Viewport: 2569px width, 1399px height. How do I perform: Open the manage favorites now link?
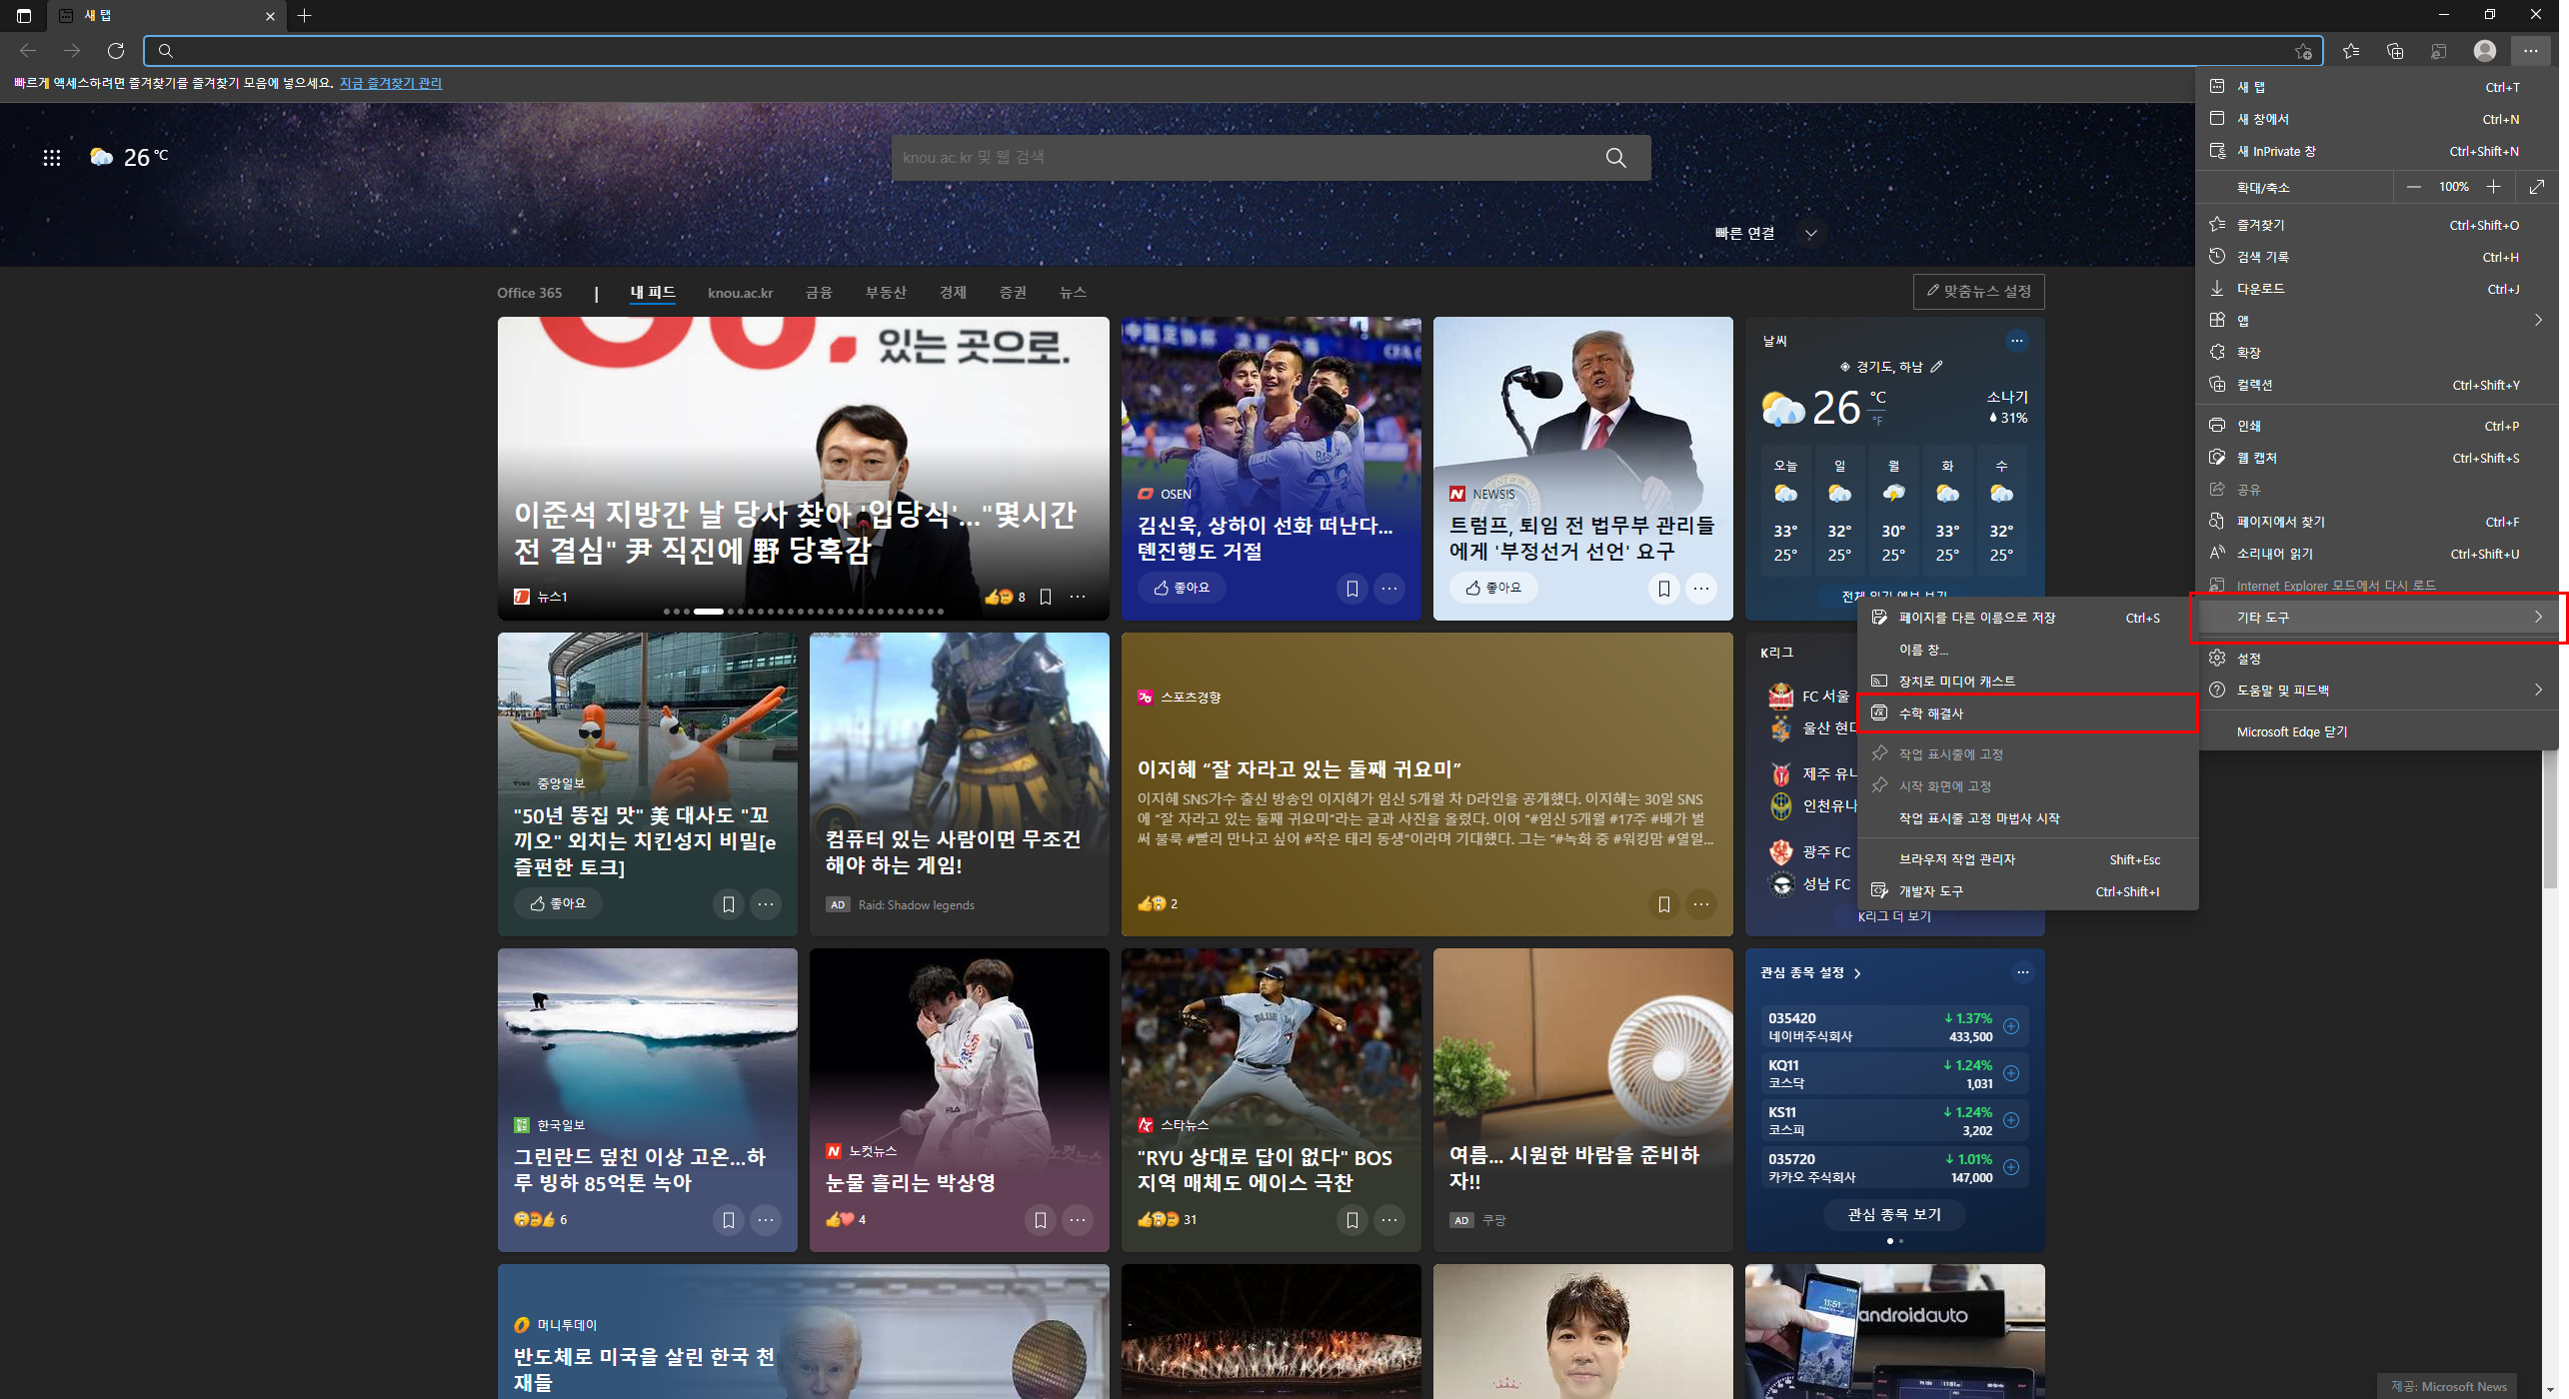pyautogui.click(x=390, y=83)
